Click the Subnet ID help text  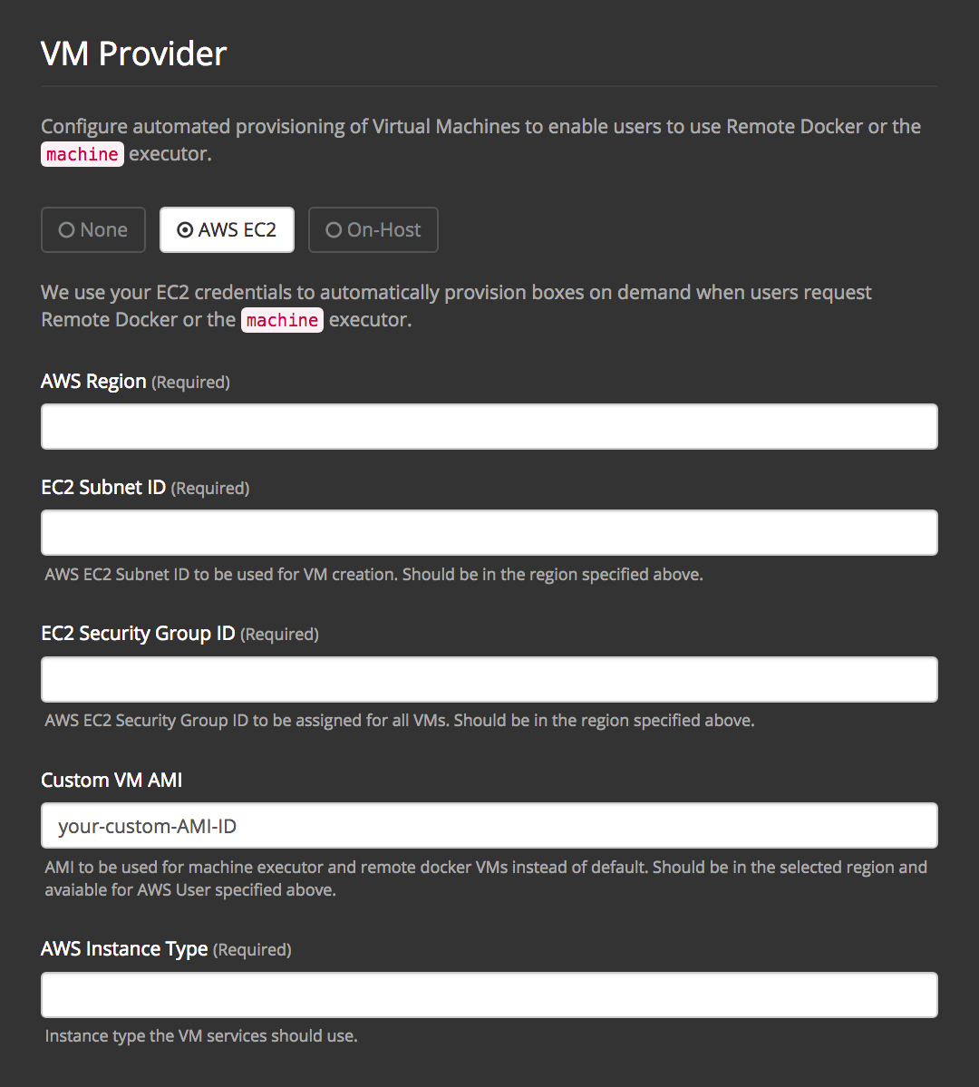[373, 575]
